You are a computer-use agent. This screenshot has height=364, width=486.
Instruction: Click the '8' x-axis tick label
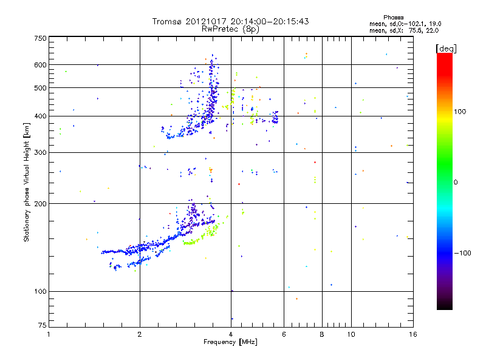[x=322, y=334]
